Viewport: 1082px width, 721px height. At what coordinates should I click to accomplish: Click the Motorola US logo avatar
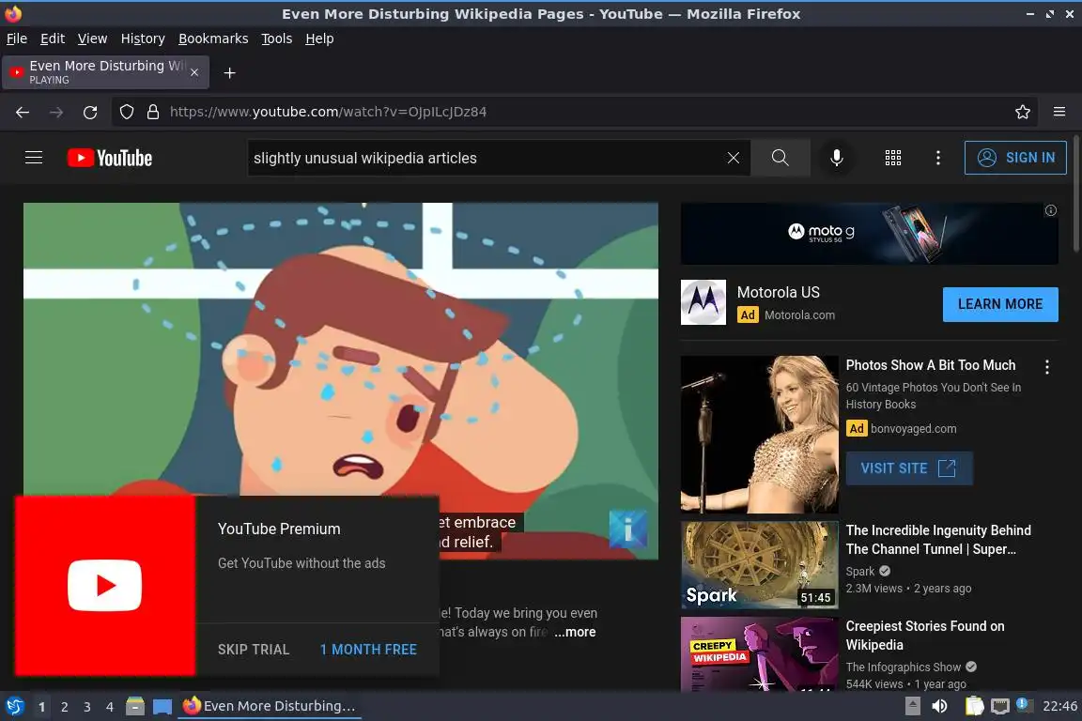tap(703, 302)
